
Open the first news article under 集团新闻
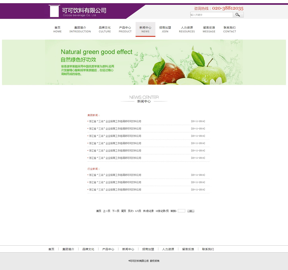point(115,121)
